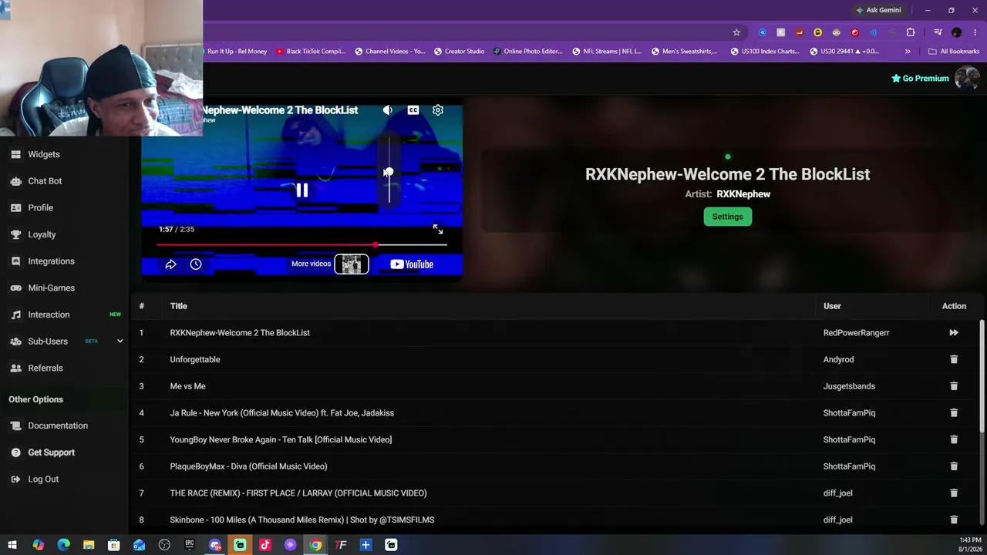Click the username Andyrod
Screen dimensions: 987x555
(x=838, y=359)
